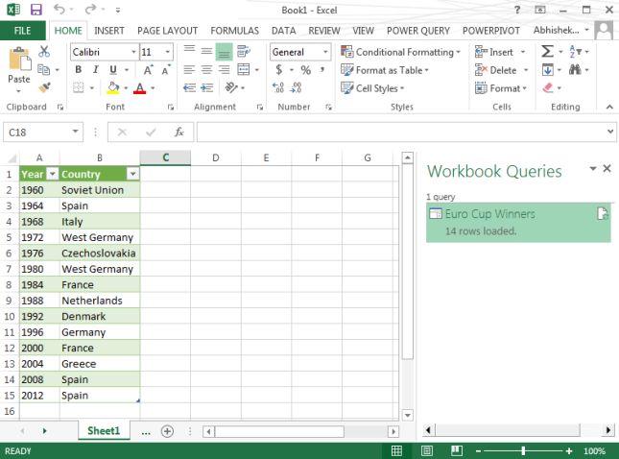Switch to the INSERT tab

click(109, 31)
